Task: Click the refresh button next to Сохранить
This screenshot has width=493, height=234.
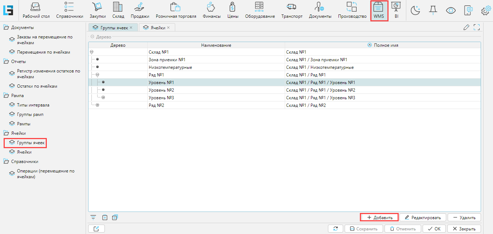Action: 335,229
